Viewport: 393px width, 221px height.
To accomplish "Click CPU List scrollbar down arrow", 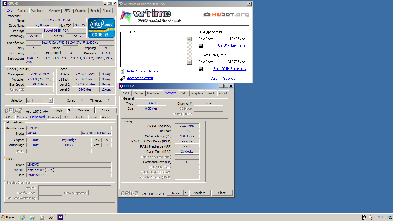I will coord(189,62).
